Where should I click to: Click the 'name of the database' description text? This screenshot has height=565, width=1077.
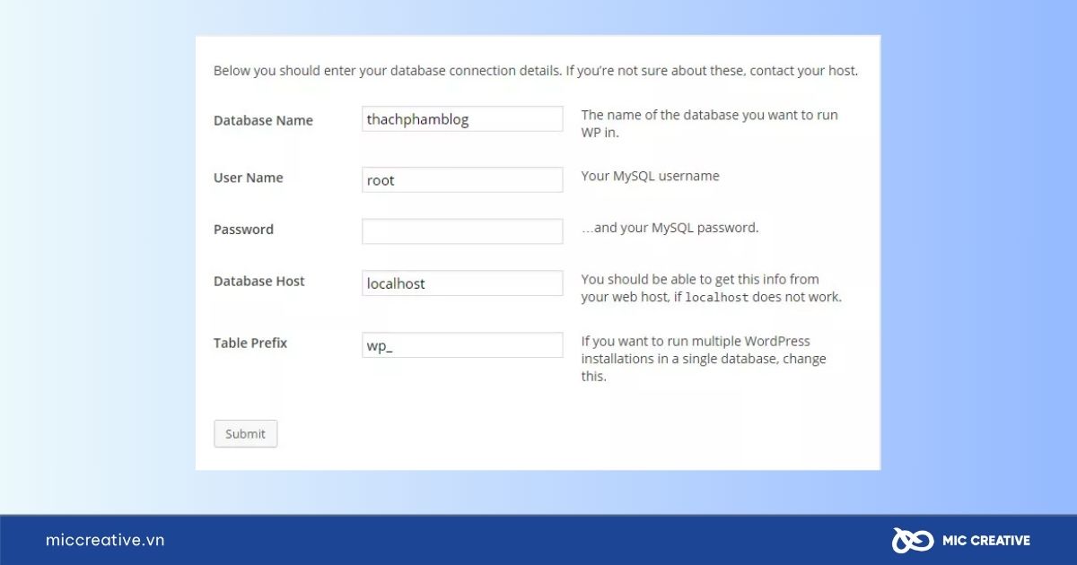709,124
